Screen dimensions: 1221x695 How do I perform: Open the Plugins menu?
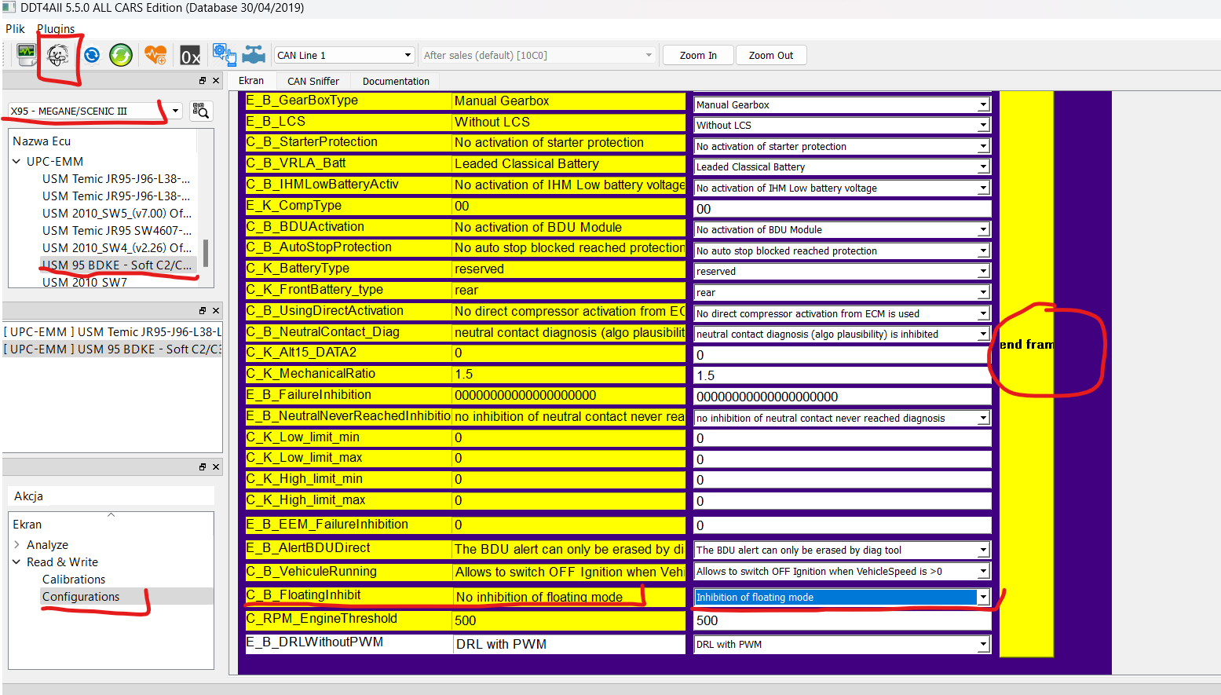56,29
